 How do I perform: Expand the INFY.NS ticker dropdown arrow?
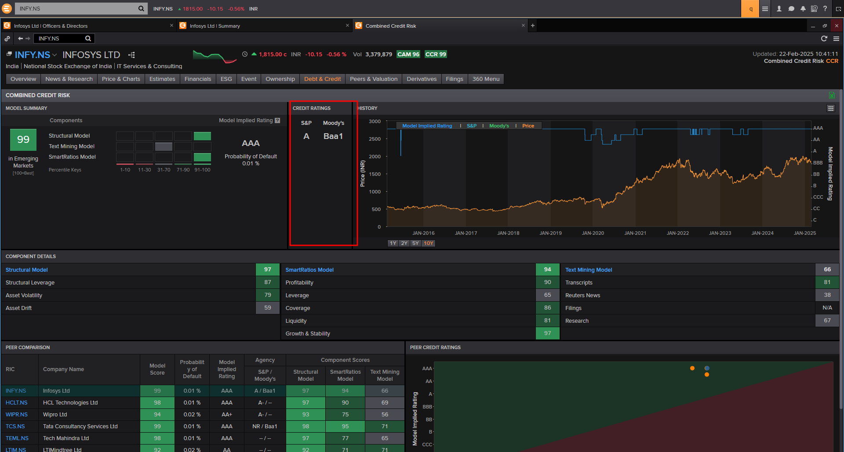click(55, 55)
